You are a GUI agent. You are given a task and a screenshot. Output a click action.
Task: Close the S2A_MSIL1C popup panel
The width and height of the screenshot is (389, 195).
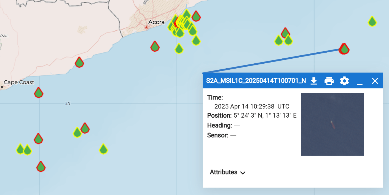point(375,81)
